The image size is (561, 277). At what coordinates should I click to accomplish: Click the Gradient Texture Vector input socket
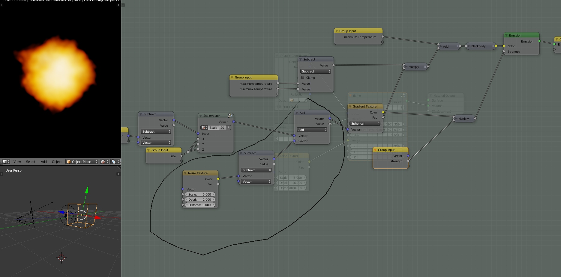(x=348, y=129)
